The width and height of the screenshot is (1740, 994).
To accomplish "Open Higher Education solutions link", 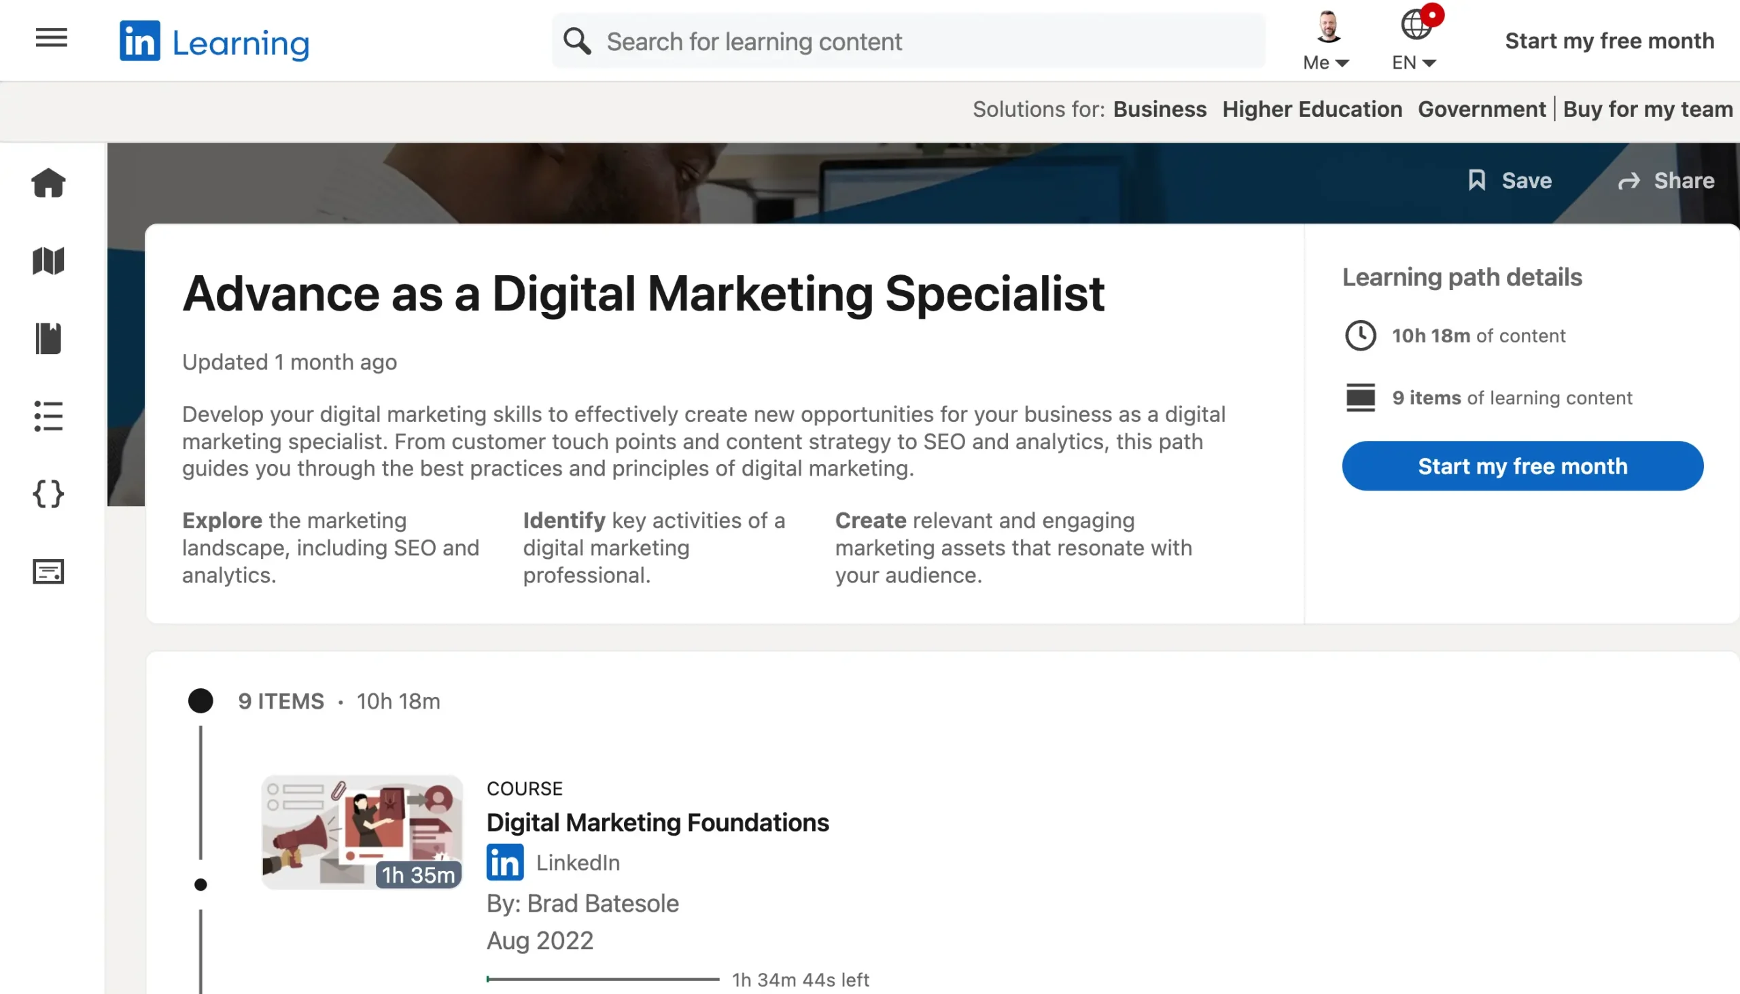I will (1312, 109).
